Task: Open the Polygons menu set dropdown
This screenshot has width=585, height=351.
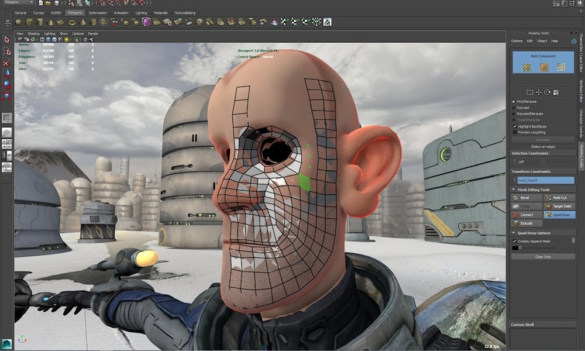Action: coord(18,2)
